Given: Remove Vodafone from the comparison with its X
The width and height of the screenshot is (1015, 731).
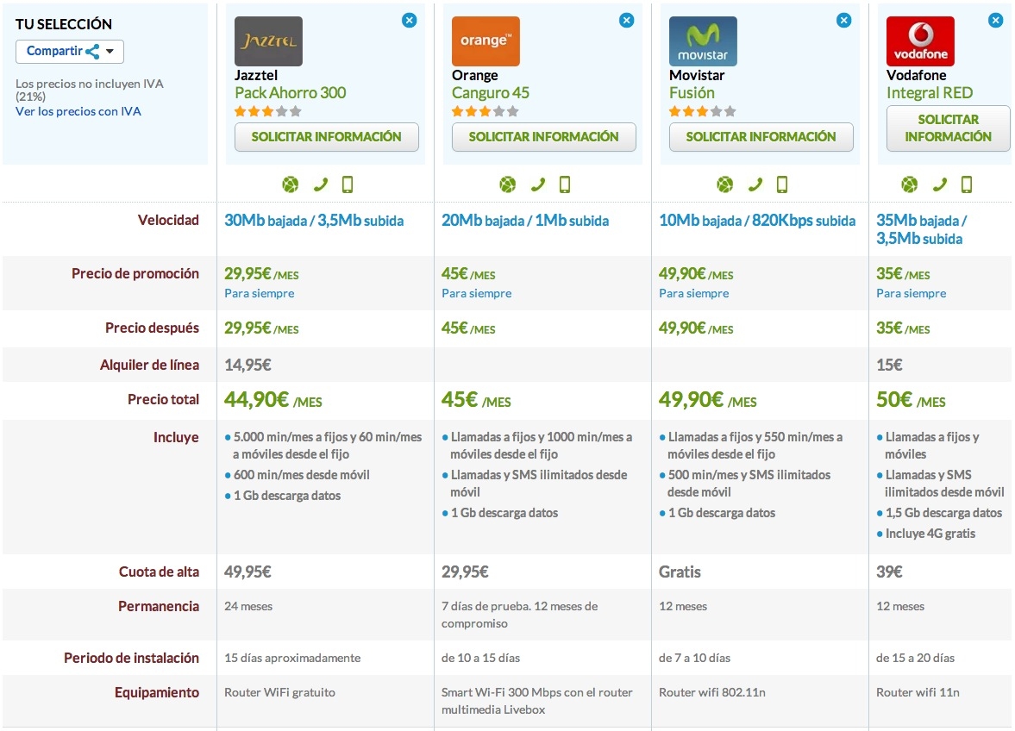Looking at the screenshot, I should pyautogui.click(x=996, y=21).
